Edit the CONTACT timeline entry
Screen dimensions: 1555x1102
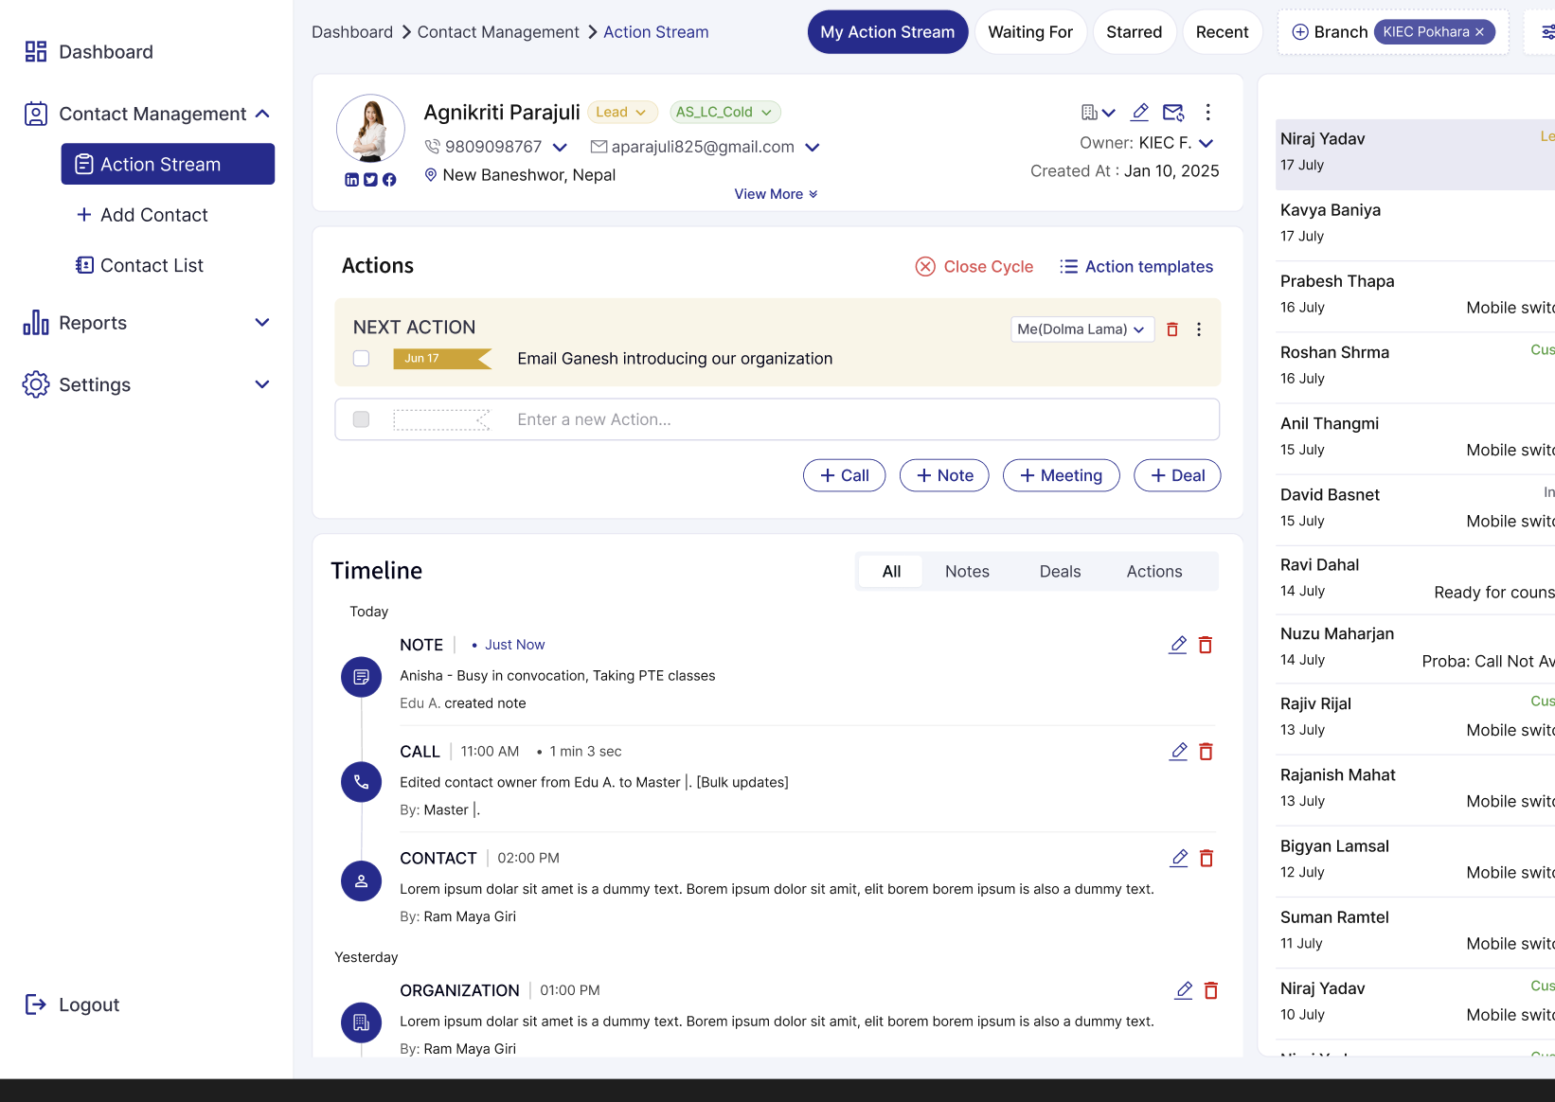(1179, 859)
